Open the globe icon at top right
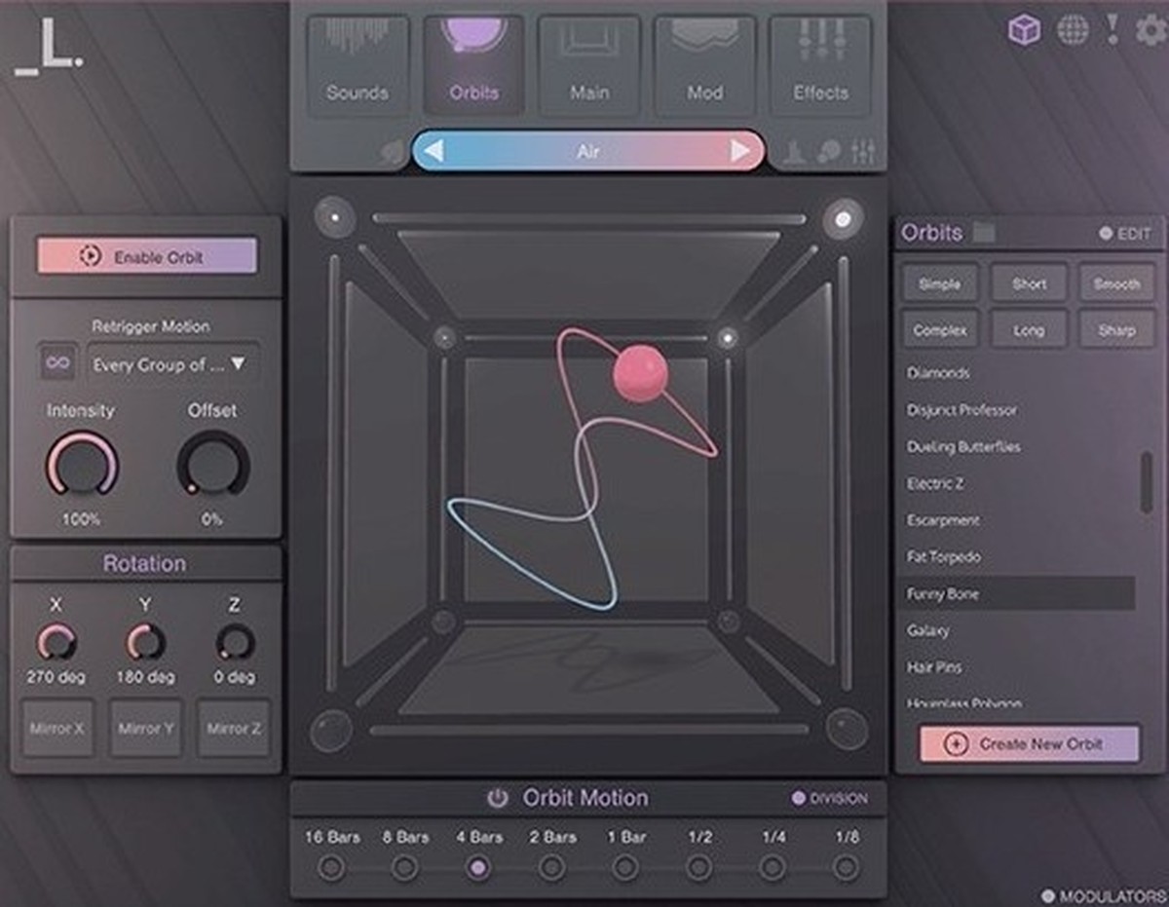Viewport: 1169px width, 907px height. [x=1073, y=29]
